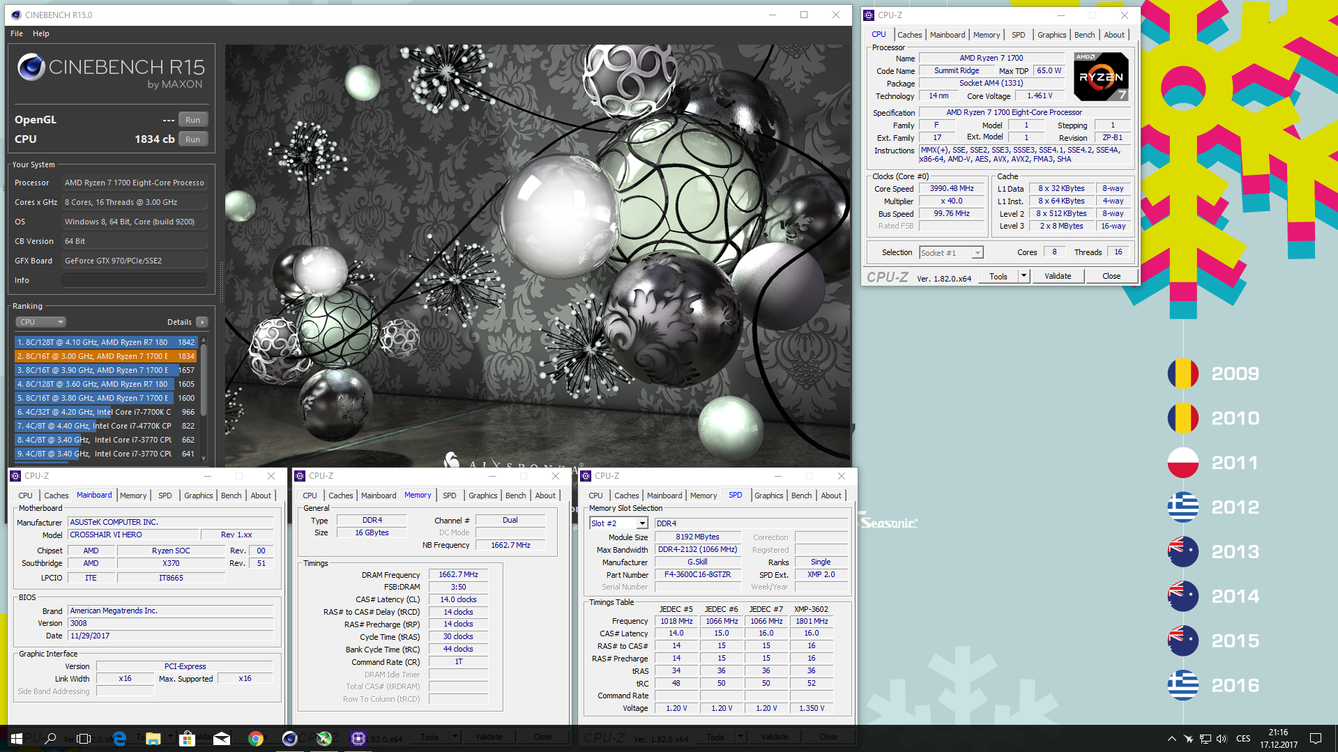Viewport: 1338px width, 752px height.
Task: Click the Cinebench window logo icon
Action: tap(16, 15)
